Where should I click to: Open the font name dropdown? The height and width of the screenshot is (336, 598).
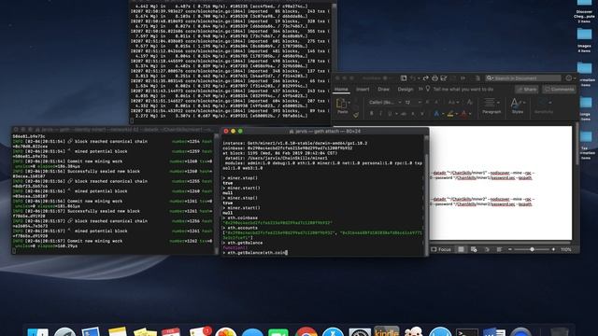click(x=400, y=102)
